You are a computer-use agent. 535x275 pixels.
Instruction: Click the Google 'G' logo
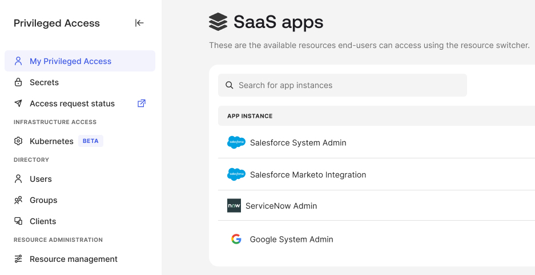(236, 239)
